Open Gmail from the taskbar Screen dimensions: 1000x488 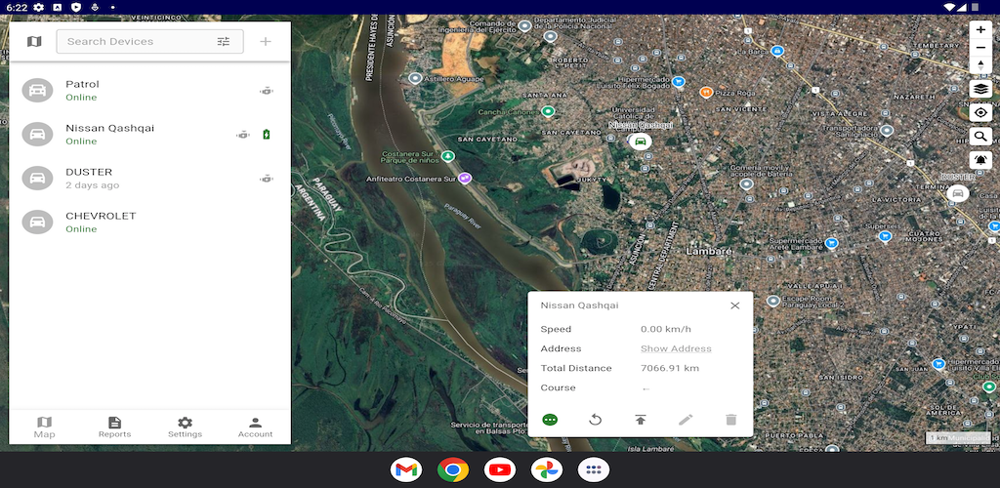406,470
